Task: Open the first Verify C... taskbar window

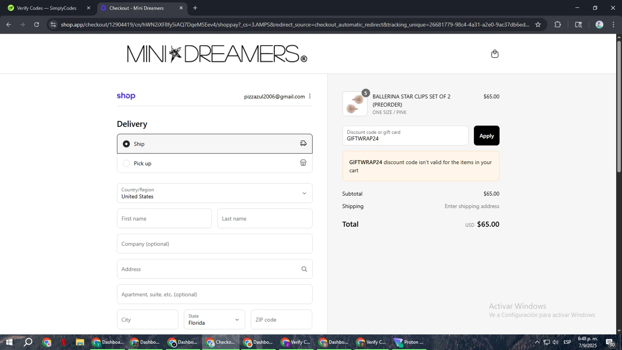Action: [296, 342]
